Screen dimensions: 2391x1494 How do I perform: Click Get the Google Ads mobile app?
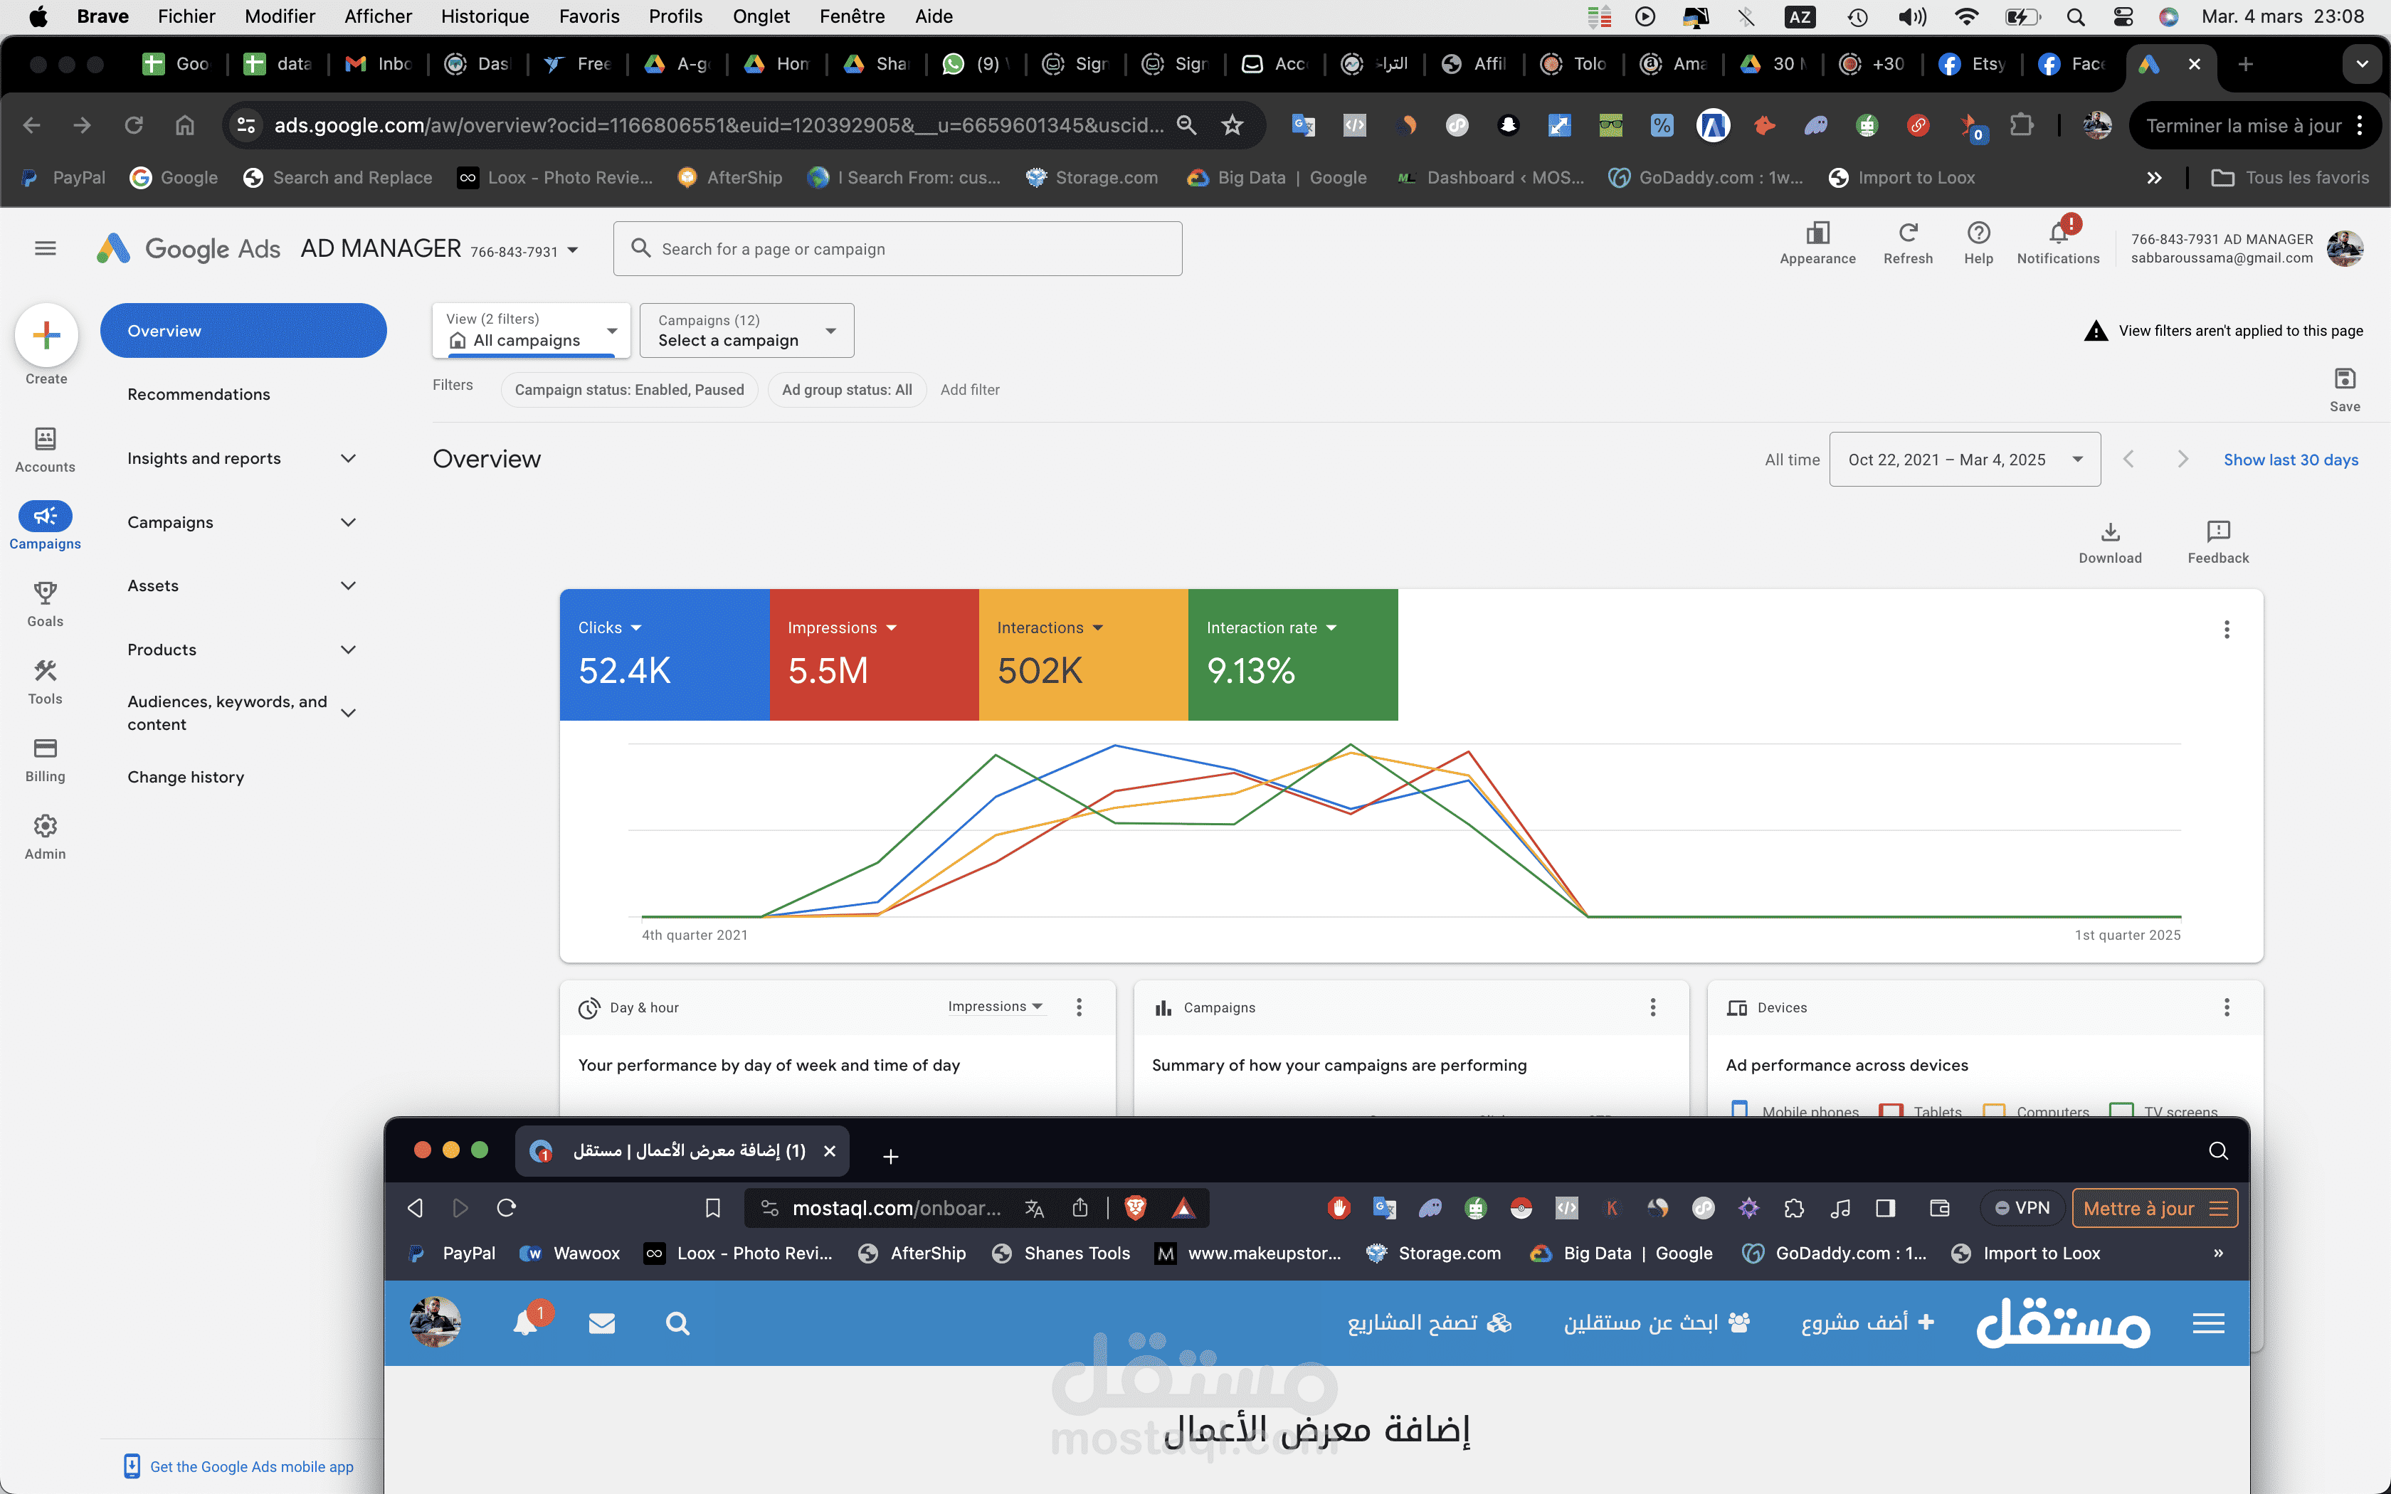(x=251, y=1466)
